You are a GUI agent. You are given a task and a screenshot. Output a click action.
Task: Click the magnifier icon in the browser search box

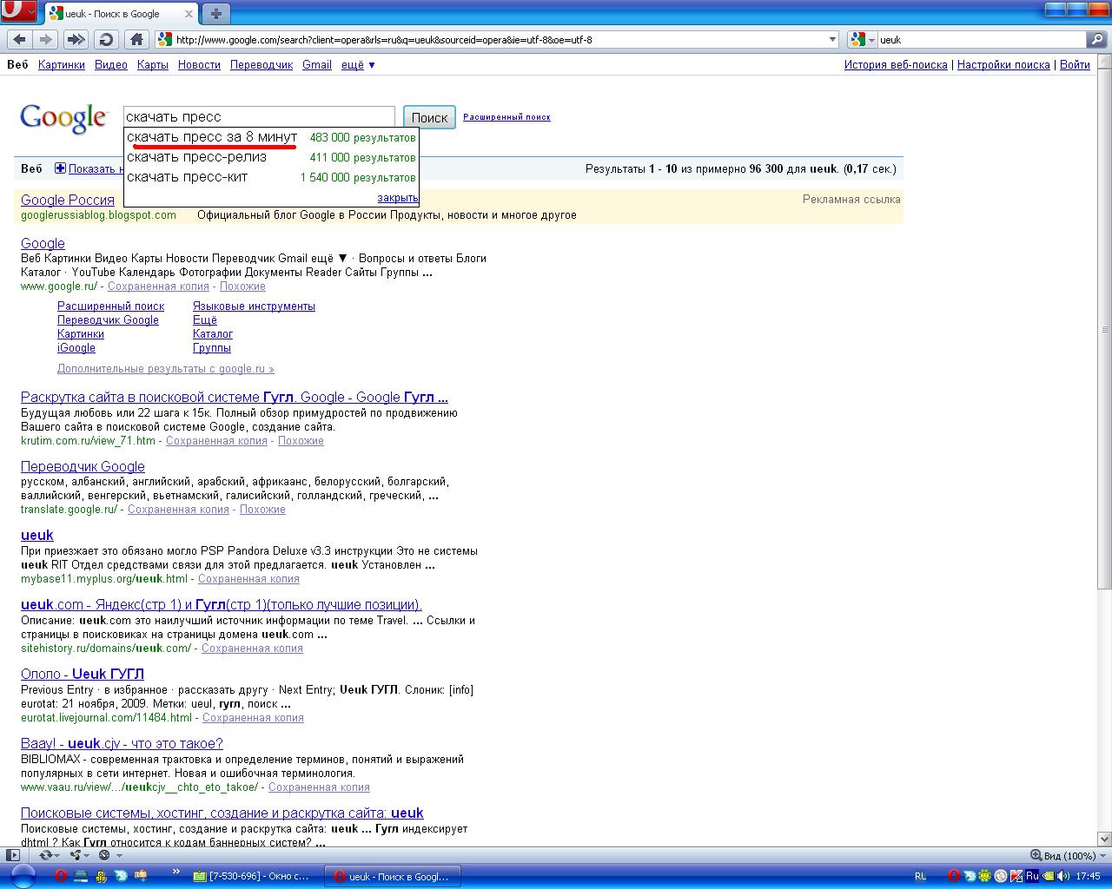tap(1097, 39)
